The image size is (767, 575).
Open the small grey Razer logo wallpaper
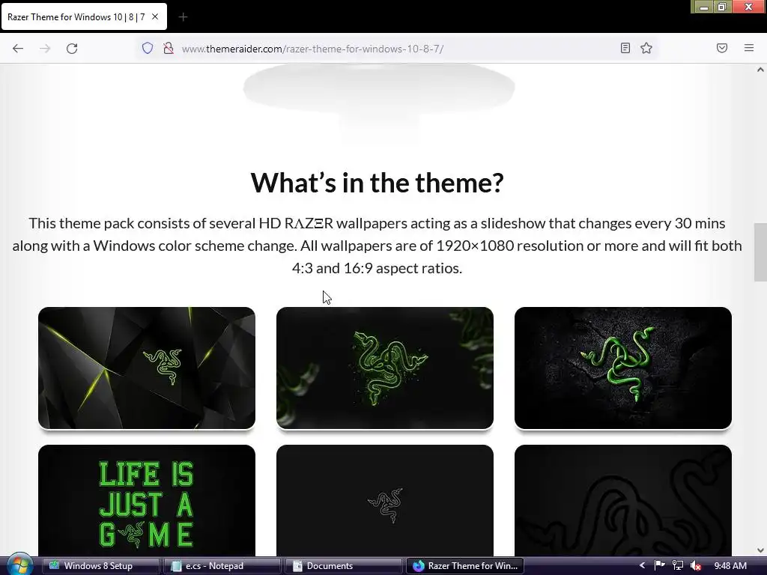(x=385, y=500)
